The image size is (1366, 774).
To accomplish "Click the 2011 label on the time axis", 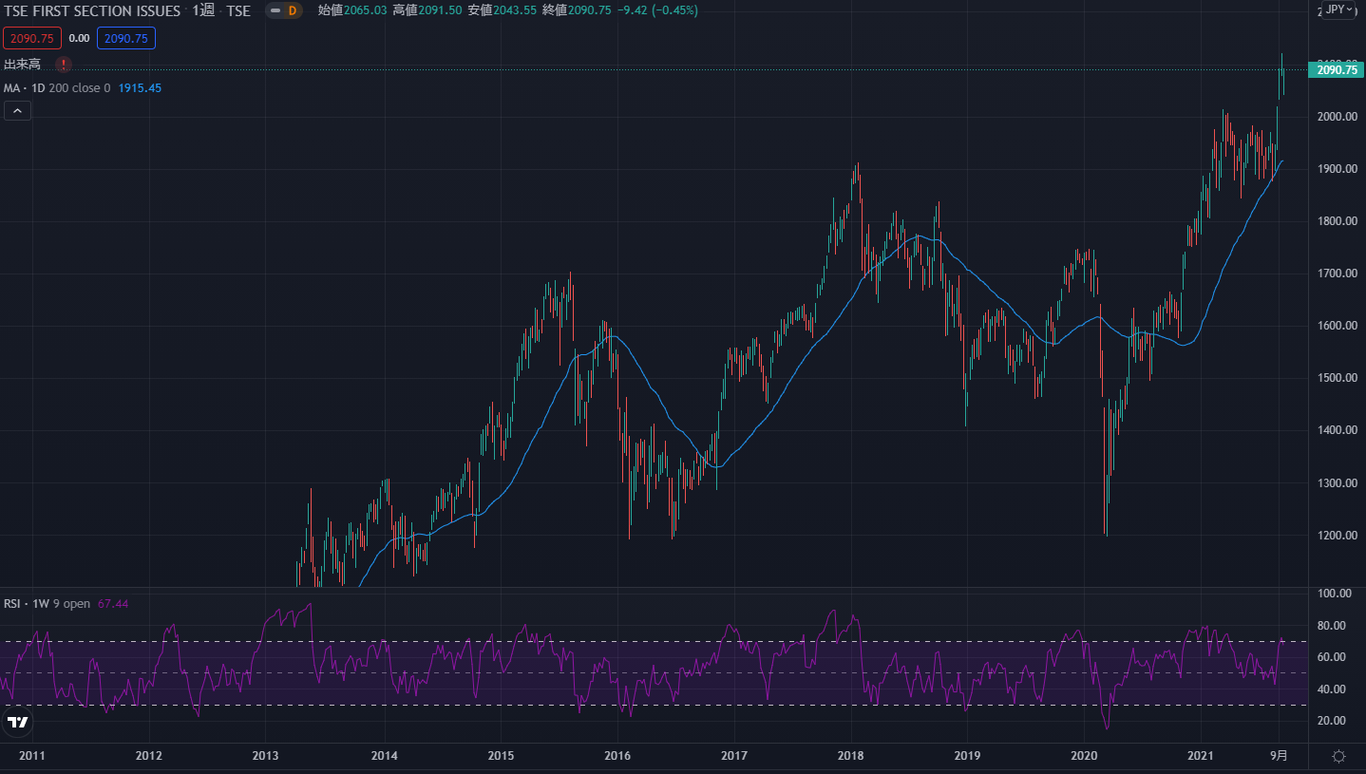I will coord(32,756).
